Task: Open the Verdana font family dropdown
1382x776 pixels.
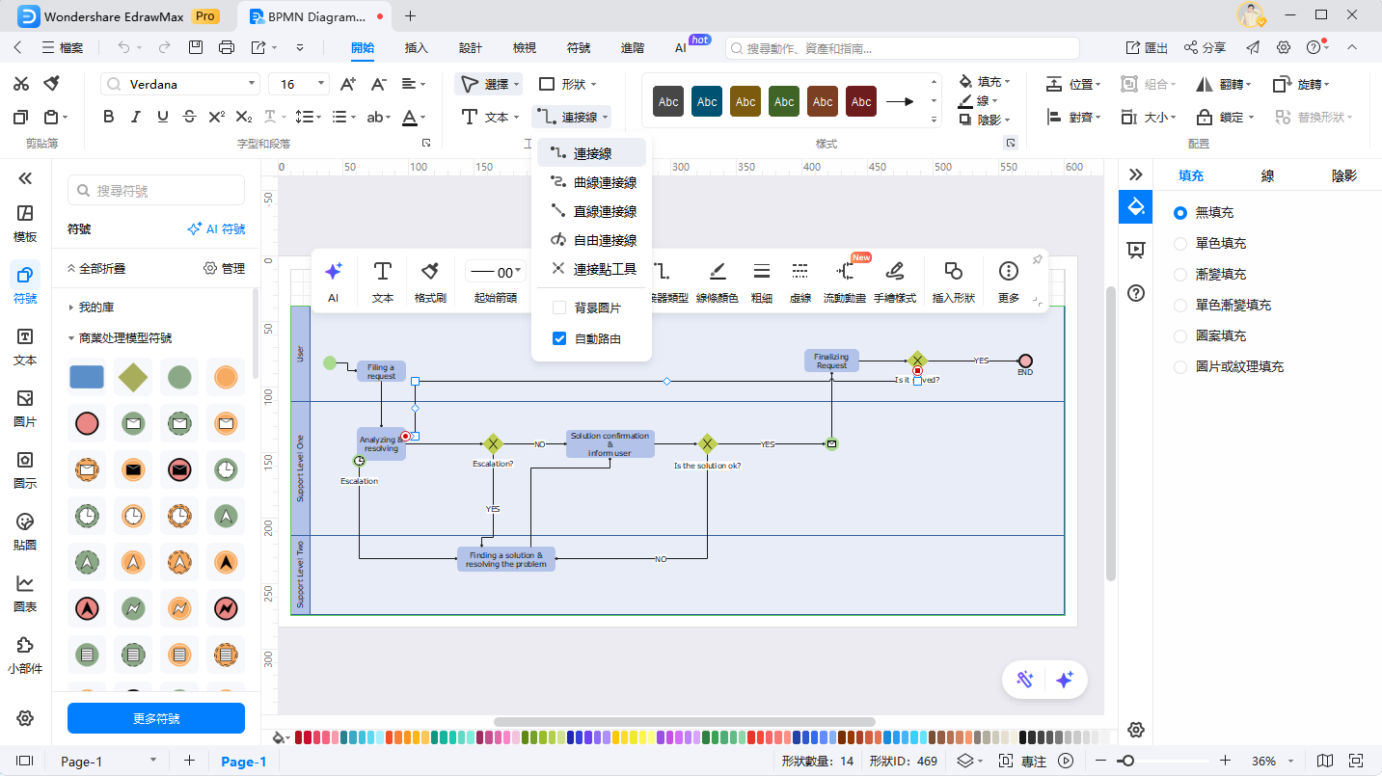Action: click(252, 84)
